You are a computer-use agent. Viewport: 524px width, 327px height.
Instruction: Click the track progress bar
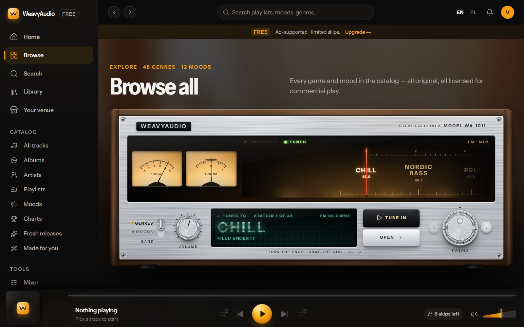pos(293,295)
